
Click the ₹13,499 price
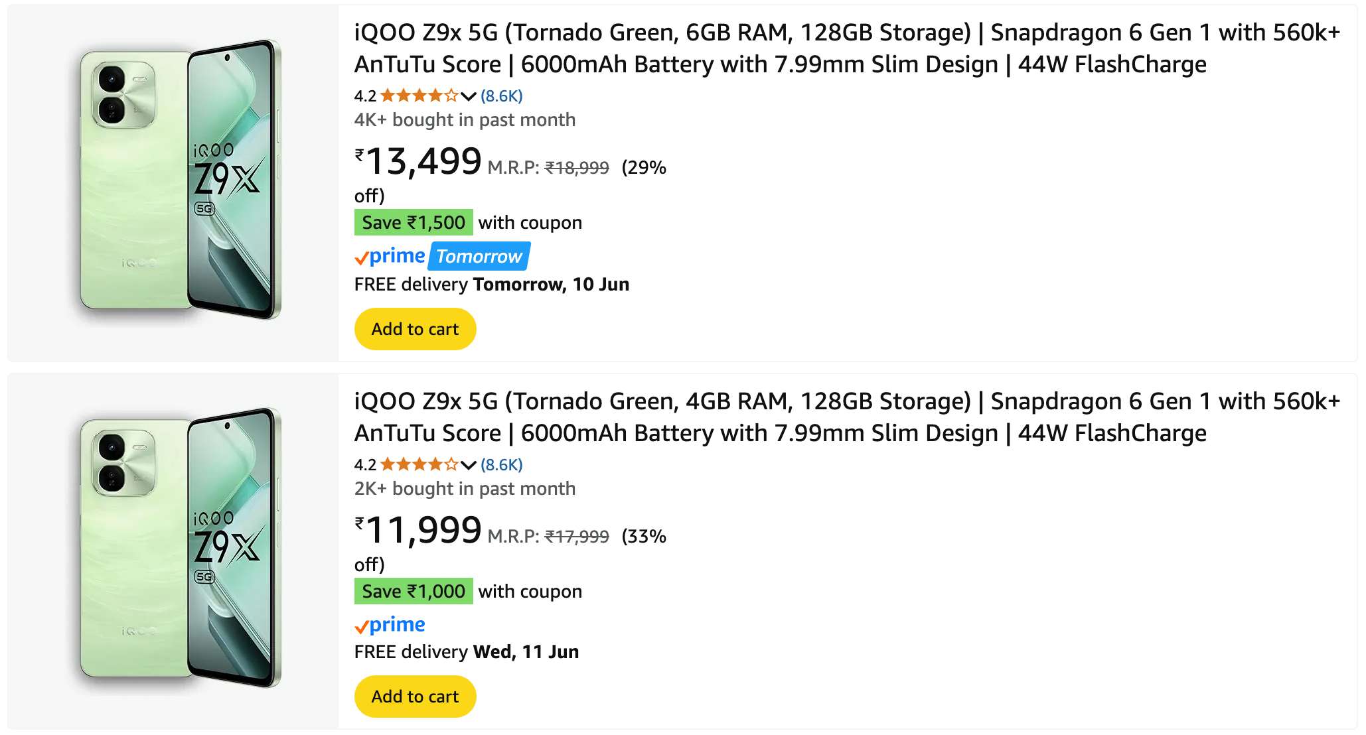418,161
